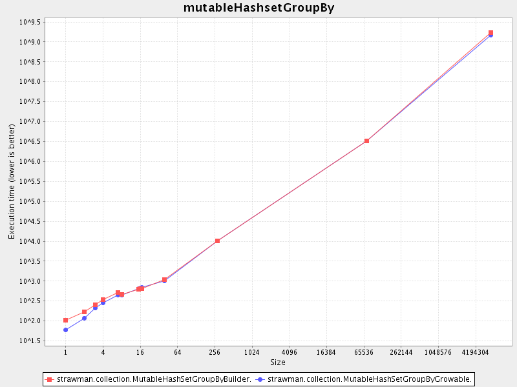
Task: Click x-axis tick label 262144
Action: click(x=401, y=352)
